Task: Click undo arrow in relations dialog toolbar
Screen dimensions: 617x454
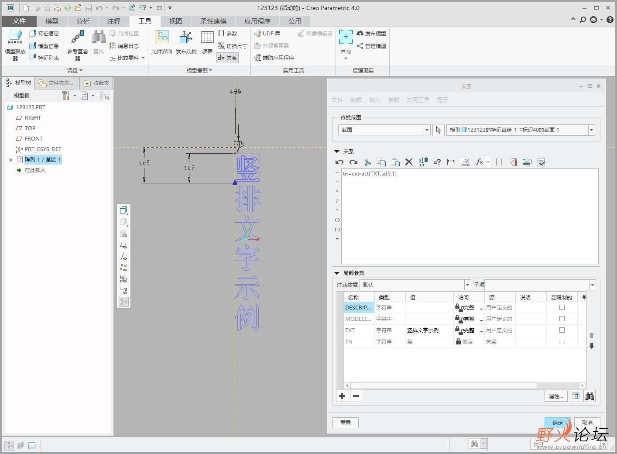Action: pos(339,162)
